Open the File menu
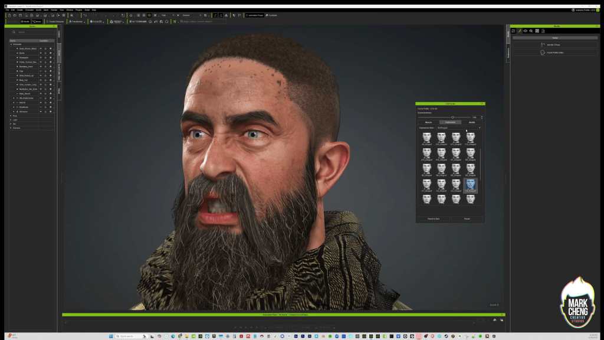The width and height of the screenshot is (604, 340). coord(7,10)
